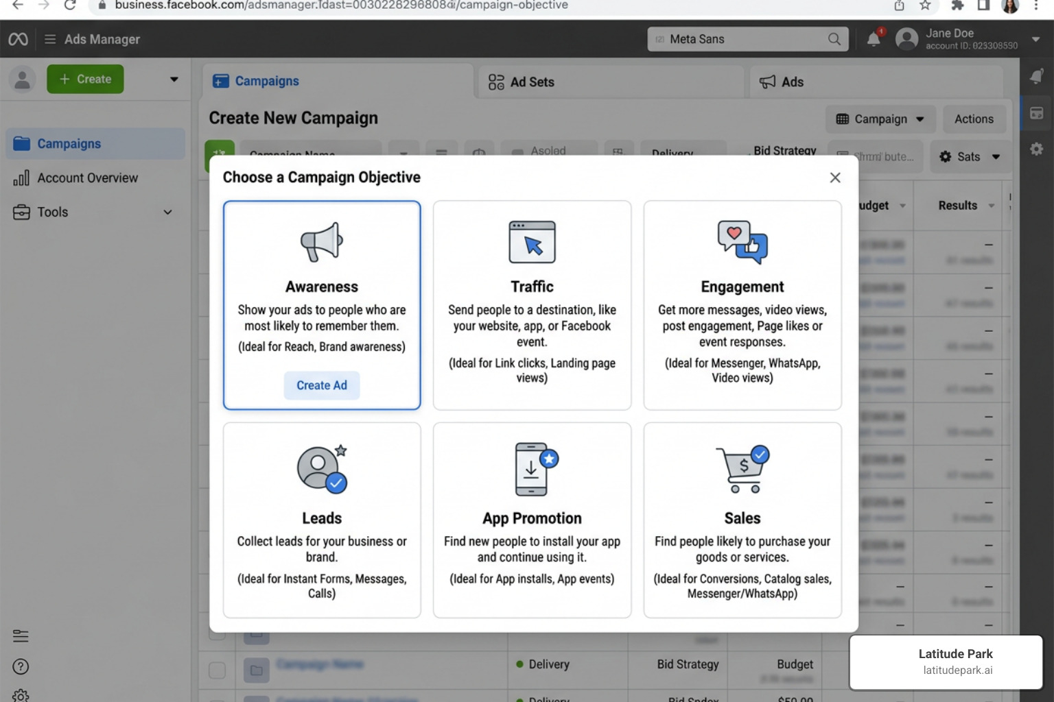This screenshot has width=1054, height=702.
Task: Click the sidebar user avatar icon
Action: pos(23,80)
